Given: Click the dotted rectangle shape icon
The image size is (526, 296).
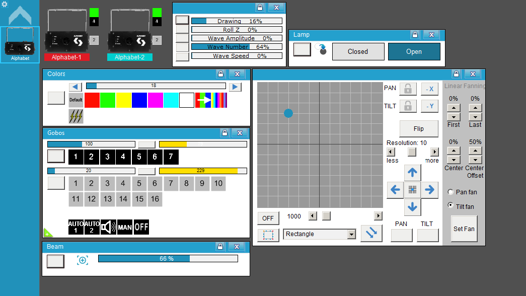Looking at the screenshot, I should 268,235.
